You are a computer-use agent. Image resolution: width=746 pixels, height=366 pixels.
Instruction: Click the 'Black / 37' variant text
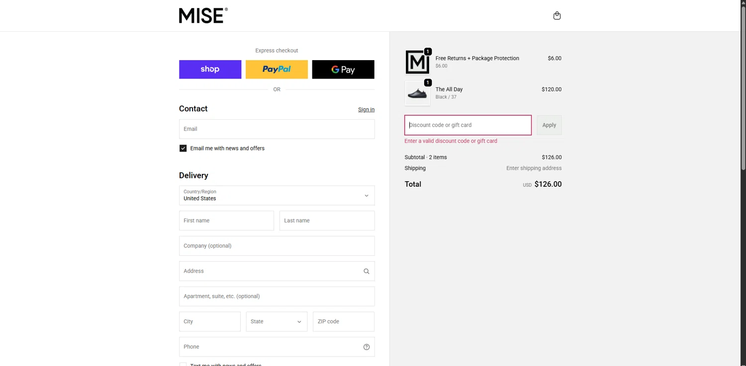(x=446, y=97)
